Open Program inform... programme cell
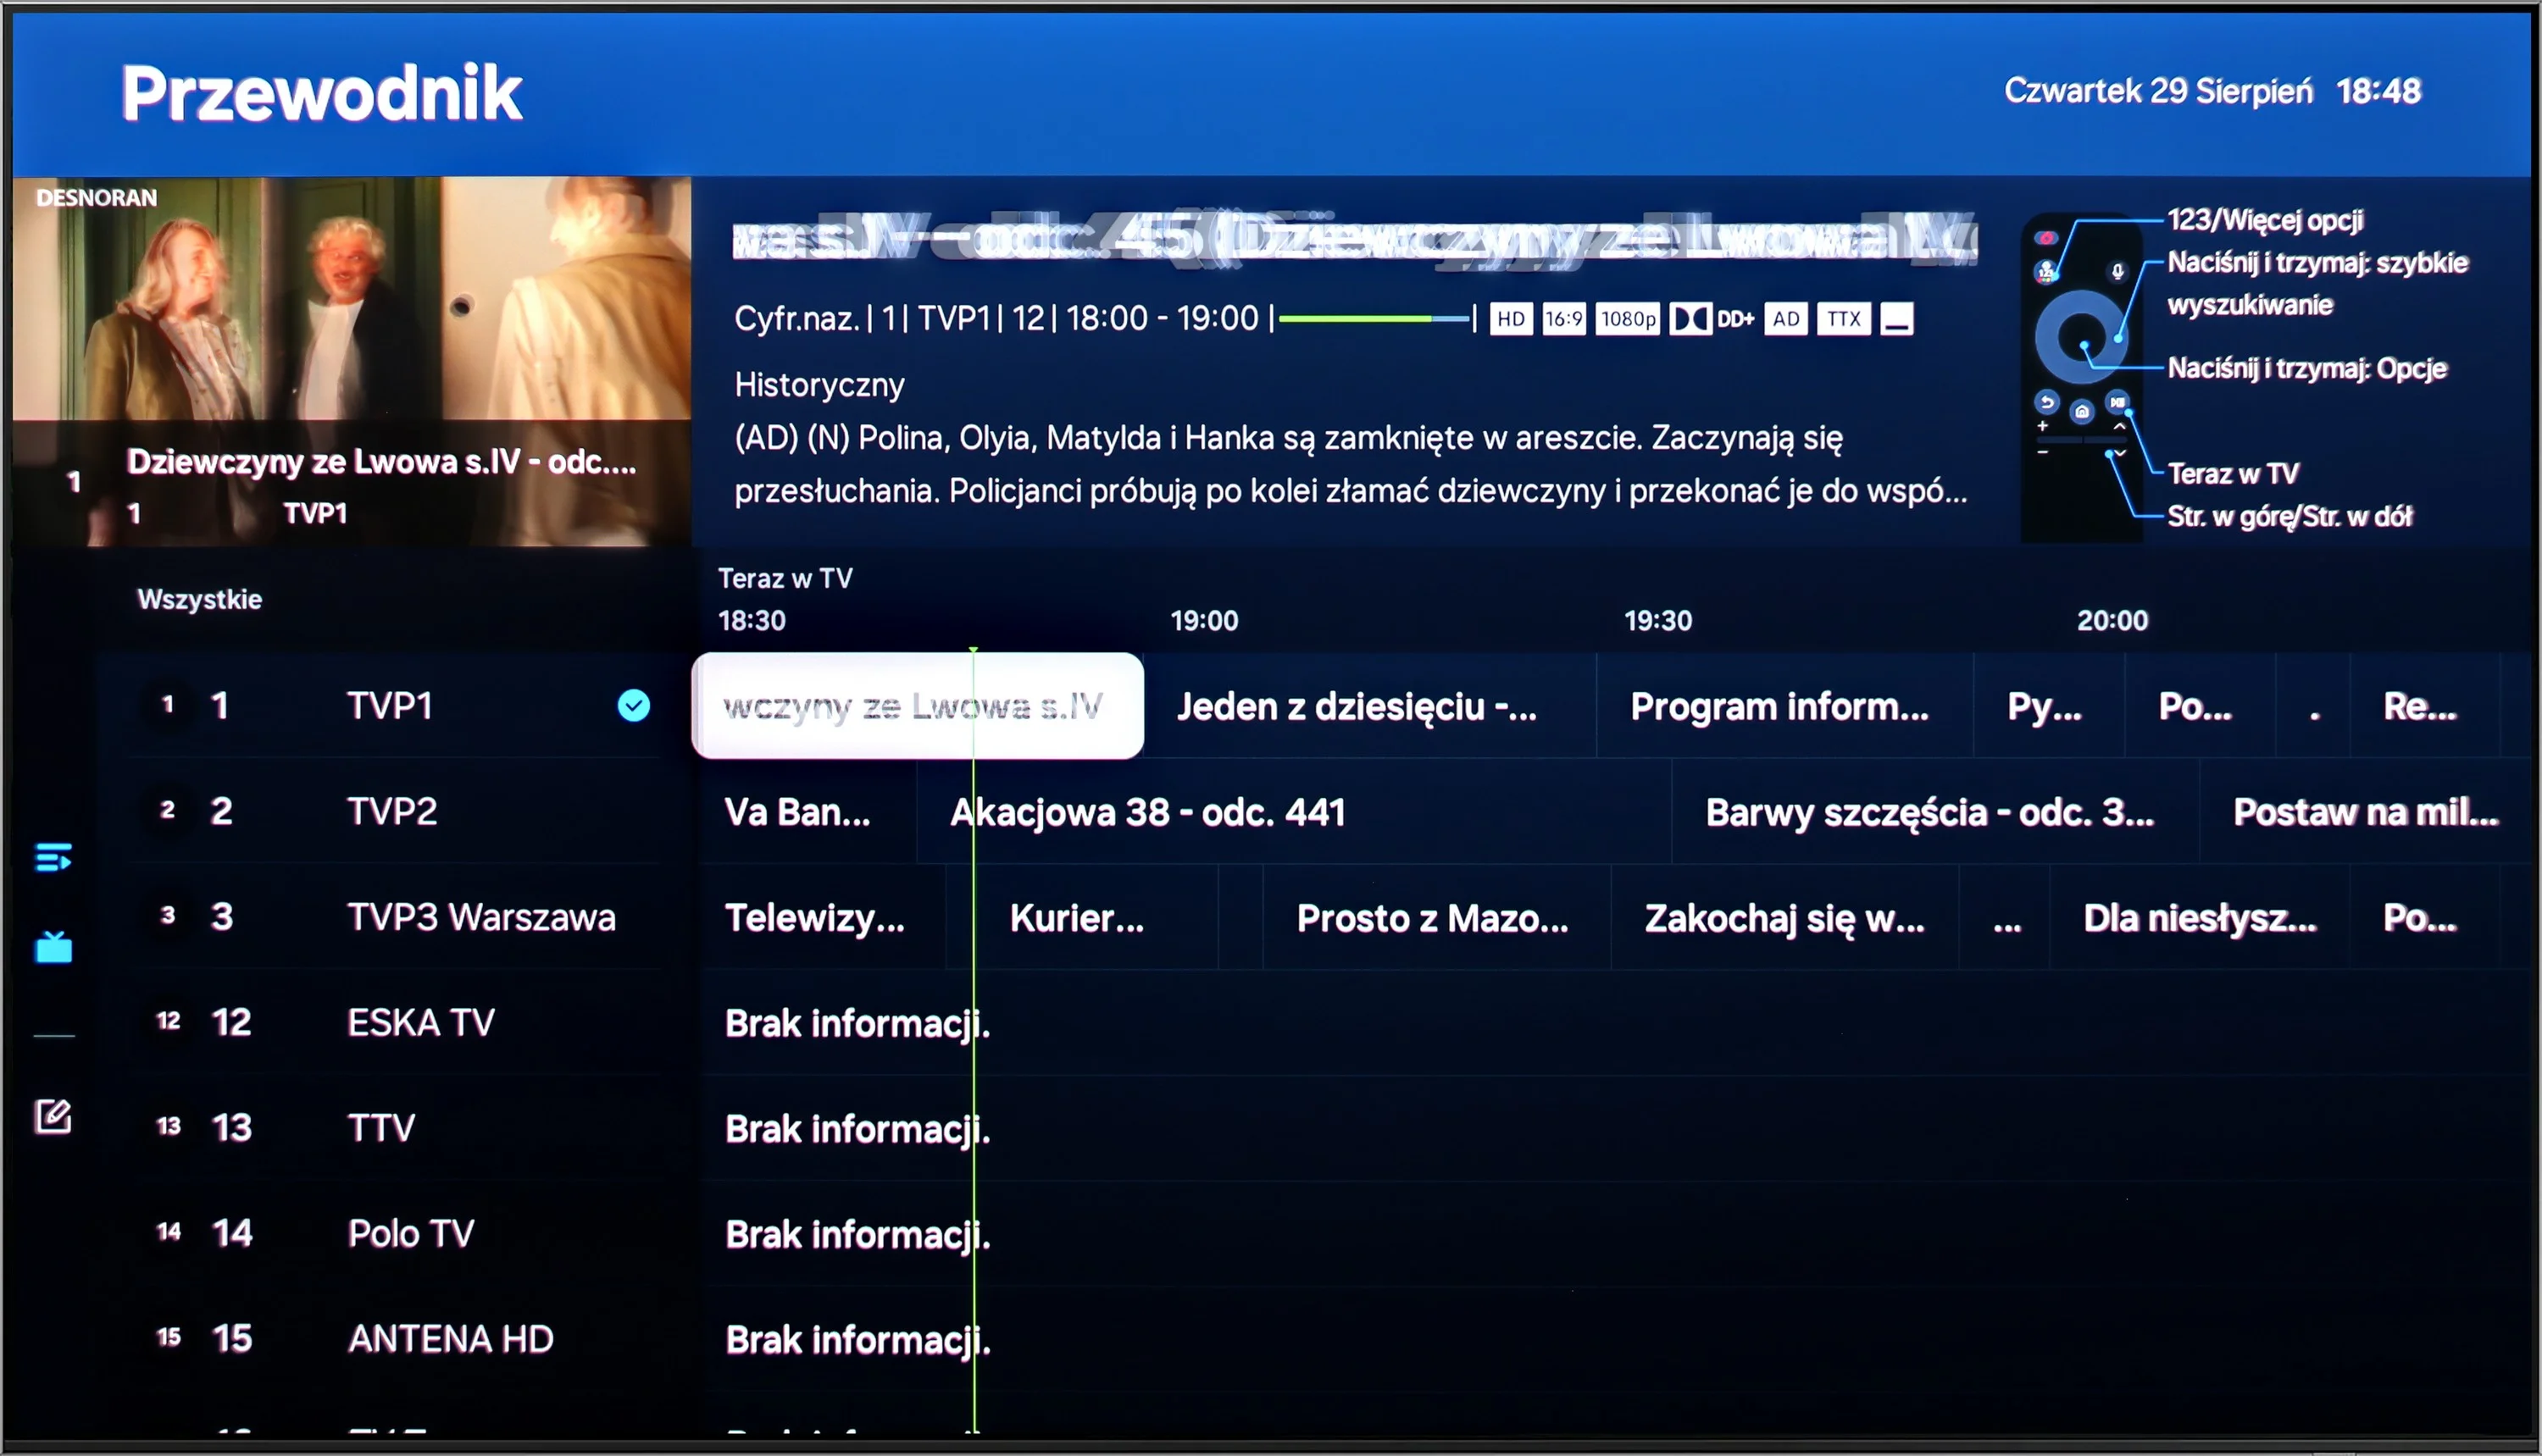Viewport: 2542px width, 1456px height. coord(1784,706)
